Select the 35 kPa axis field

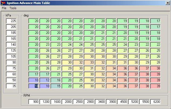click(11, 86)
